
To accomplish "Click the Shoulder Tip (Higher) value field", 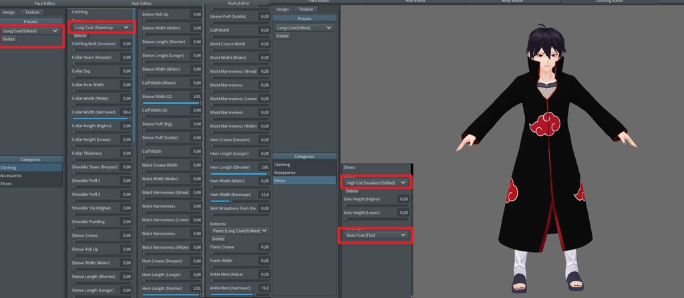I will point(125,208).
